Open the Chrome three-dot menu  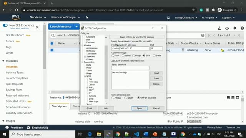242,10
